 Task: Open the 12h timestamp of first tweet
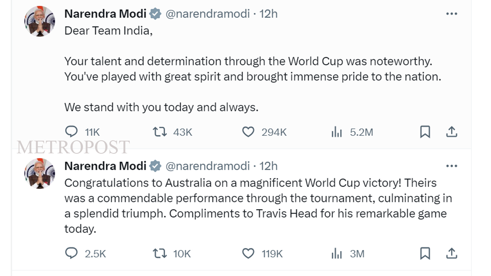point(269,14)
